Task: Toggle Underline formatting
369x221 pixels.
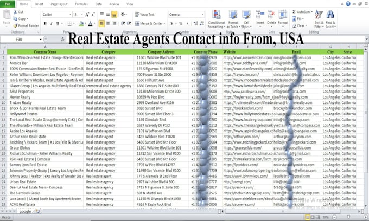Action: pos(58,23)
